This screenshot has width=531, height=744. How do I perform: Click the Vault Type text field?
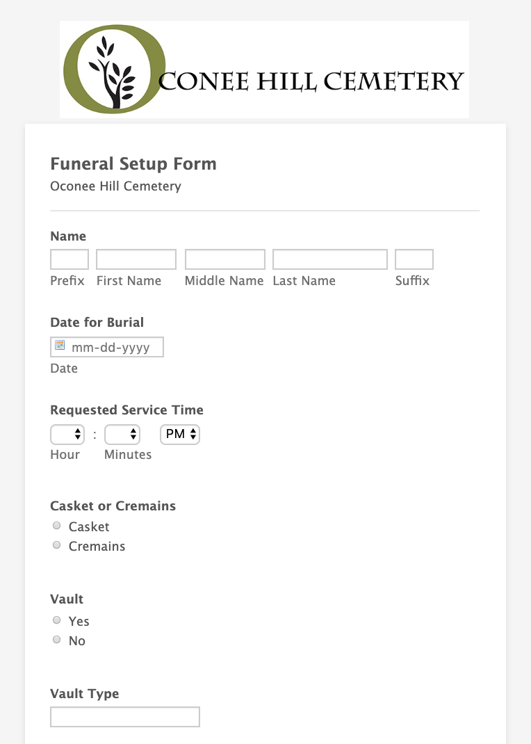[x=125, y=716]
